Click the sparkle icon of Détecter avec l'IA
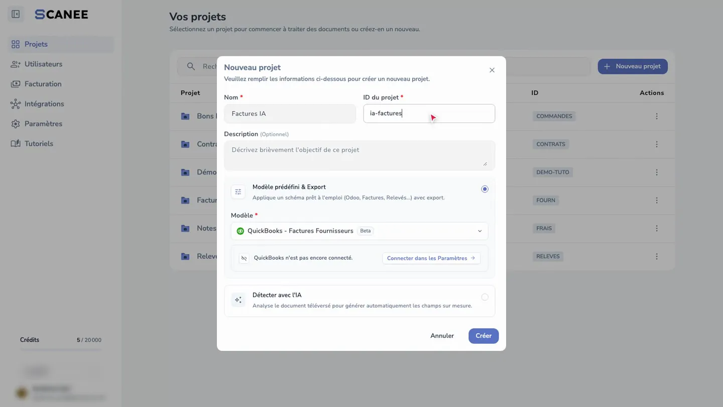 tap(238, 300)
